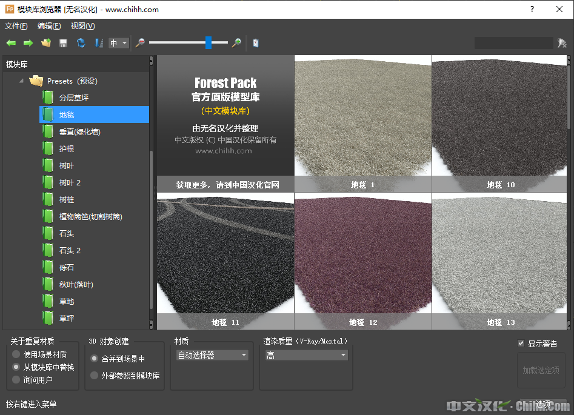
Task: Uncheck the 显示警告 checkbox
Action: [x=521, y=344]
